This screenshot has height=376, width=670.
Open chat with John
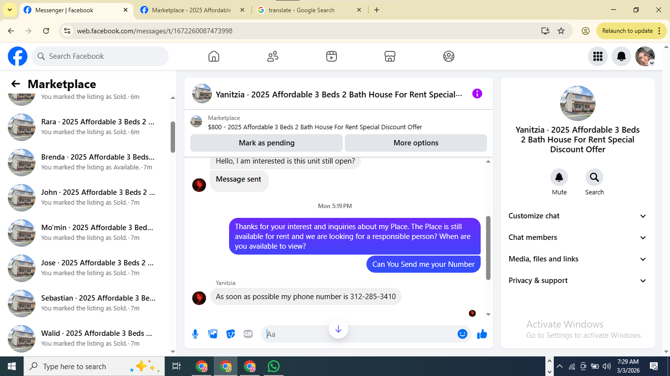coord(88,198)
